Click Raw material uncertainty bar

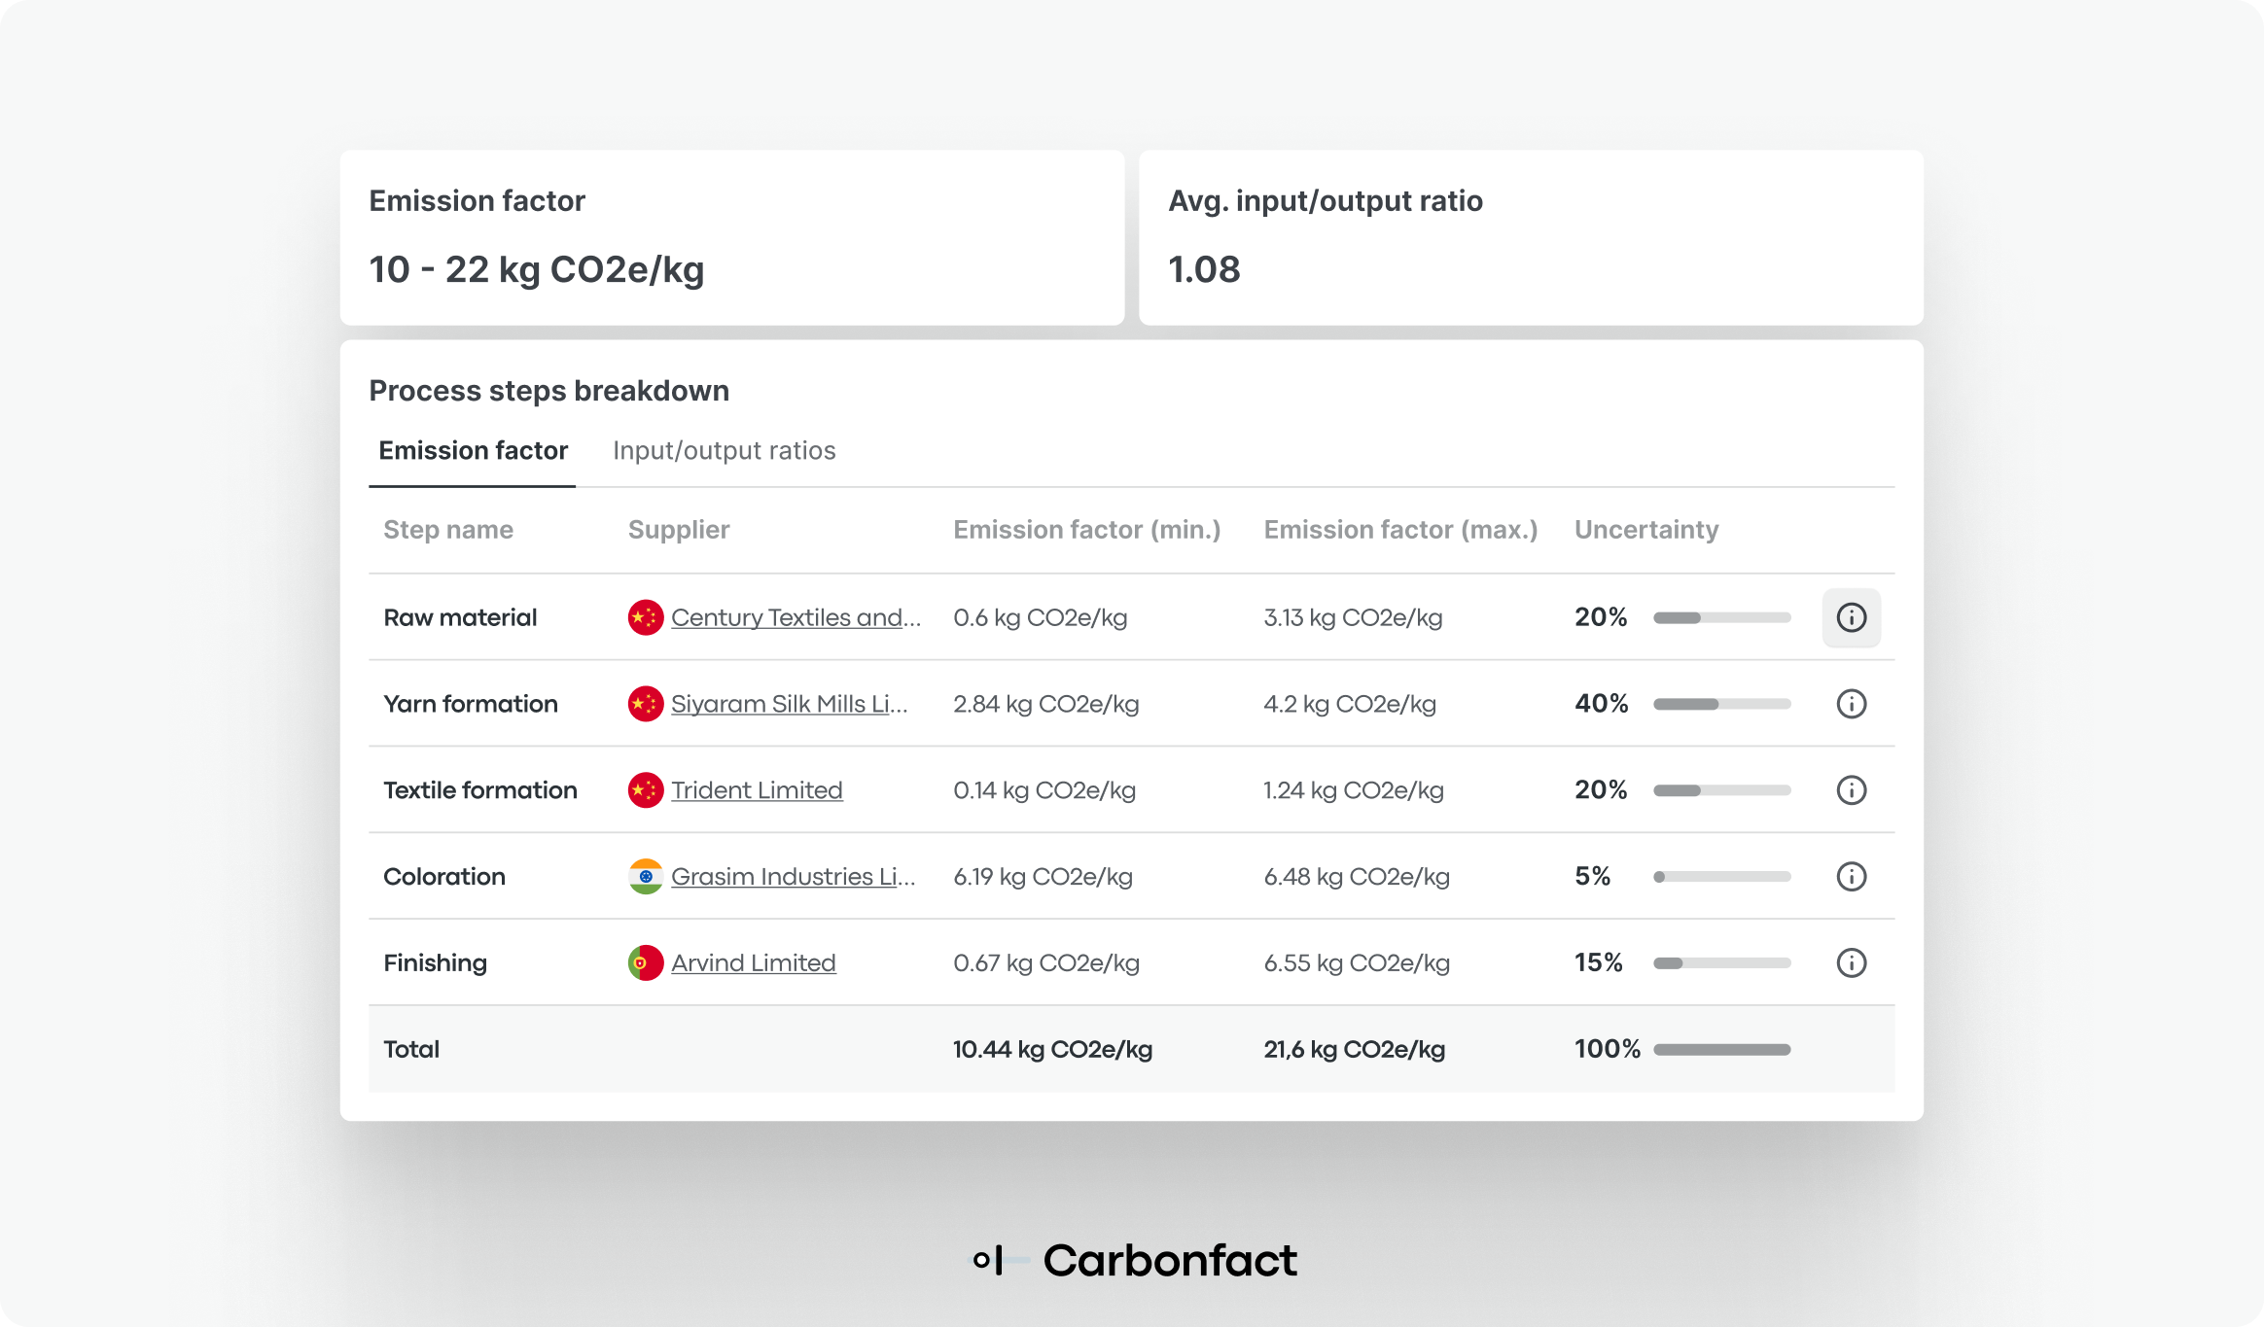(1721, 617)
